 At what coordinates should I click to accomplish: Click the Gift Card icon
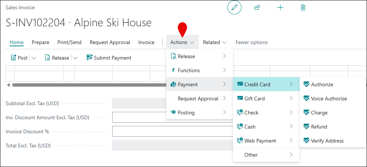(x=240, y=98)
